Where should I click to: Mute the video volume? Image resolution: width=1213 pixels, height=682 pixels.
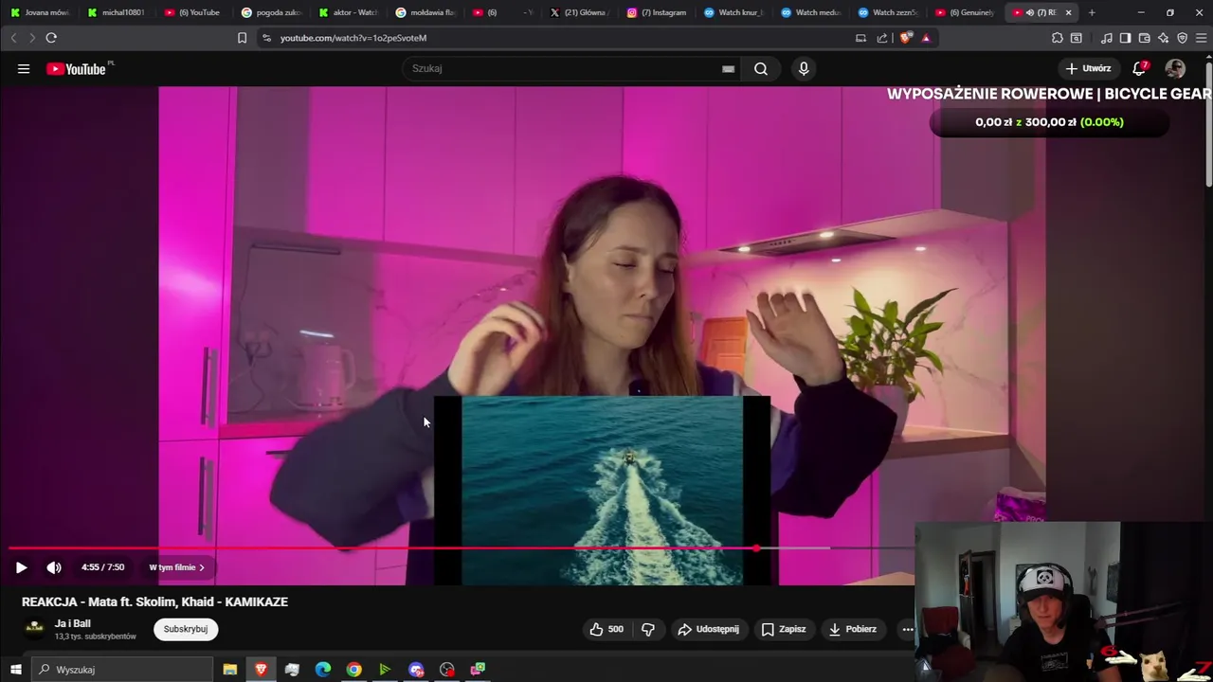pyautogui.click(x=54, y=567)
